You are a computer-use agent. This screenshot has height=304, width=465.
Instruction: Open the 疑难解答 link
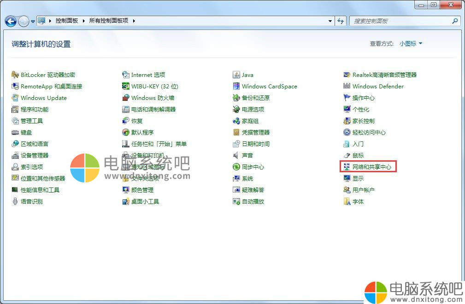tap(253, 190)
